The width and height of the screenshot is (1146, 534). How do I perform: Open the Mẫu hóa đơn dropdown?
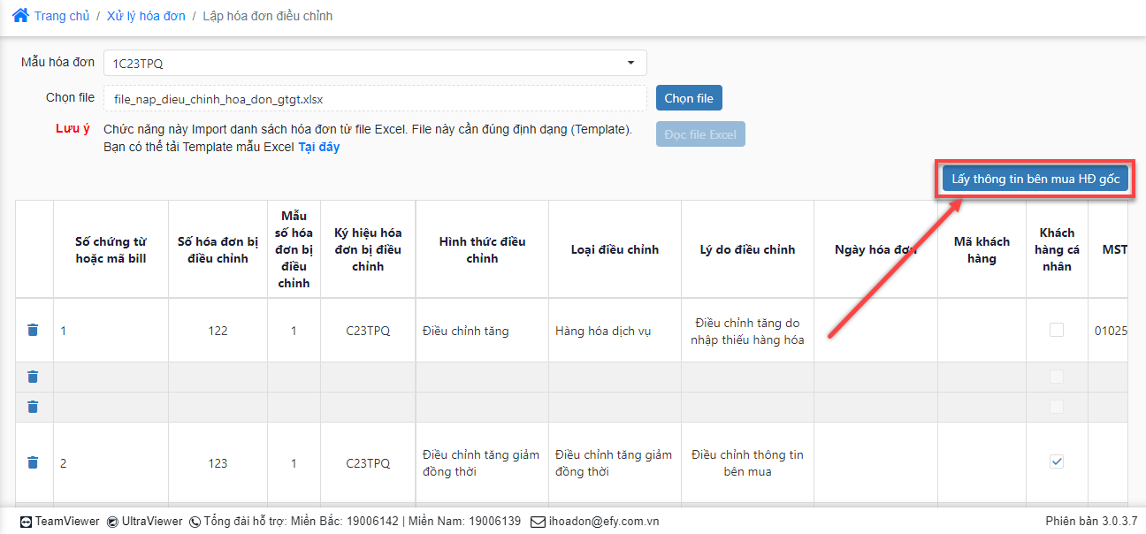375,63
